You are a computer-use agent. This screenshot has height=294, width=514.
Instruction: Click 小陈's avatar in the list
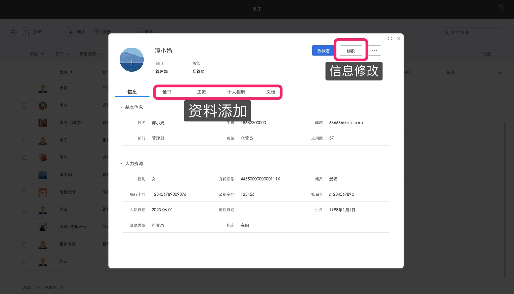coord(43,157)
